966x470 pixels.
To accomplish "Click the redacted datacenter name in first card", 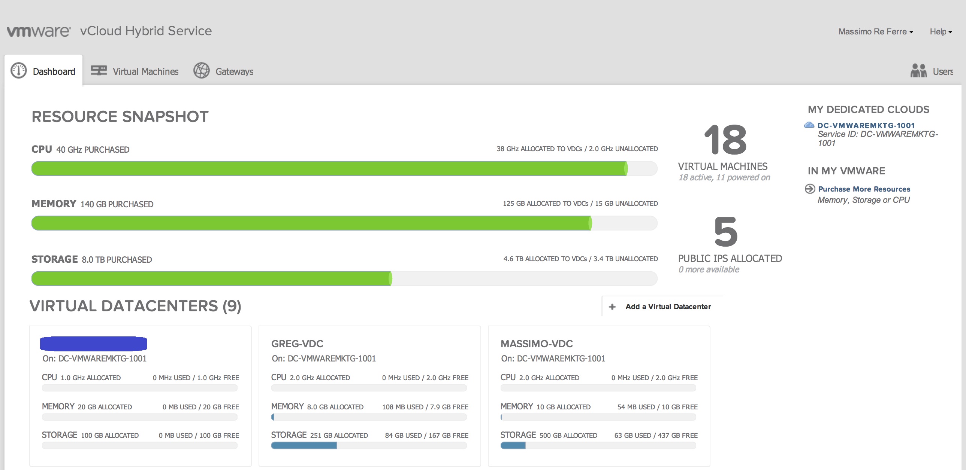I will click(x=93, y=344).
